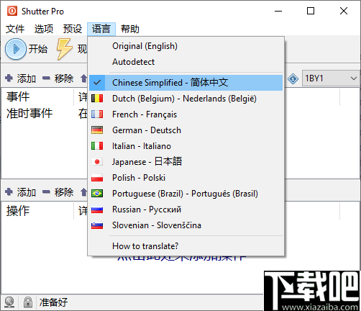Switch language to Japanese

[186, 162]
